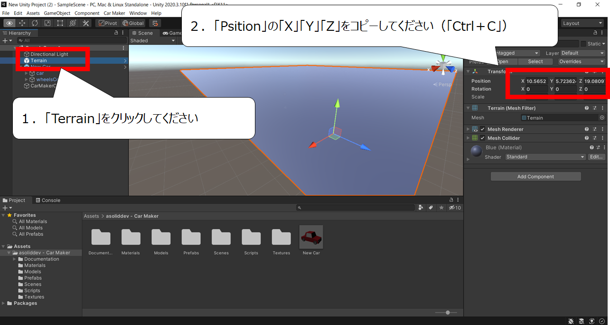
Task: Select the CarMaker object in Hierarchy
Action: tap(43, 86)
